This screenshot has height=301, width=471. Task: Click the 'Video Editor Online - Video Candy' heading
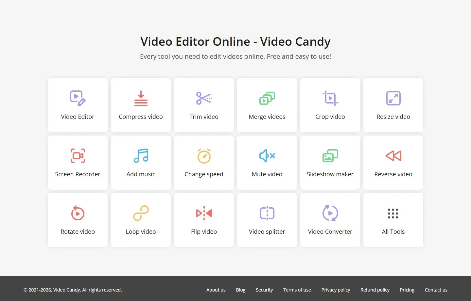[235, 42]
